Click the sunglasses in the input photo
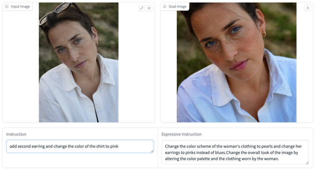Viewport: 315px width, 170px height. click(60, 13)
